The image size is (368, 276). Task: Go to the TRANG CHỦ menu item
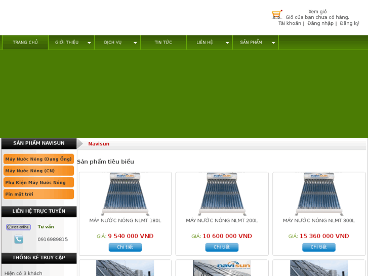click(25, 42)
